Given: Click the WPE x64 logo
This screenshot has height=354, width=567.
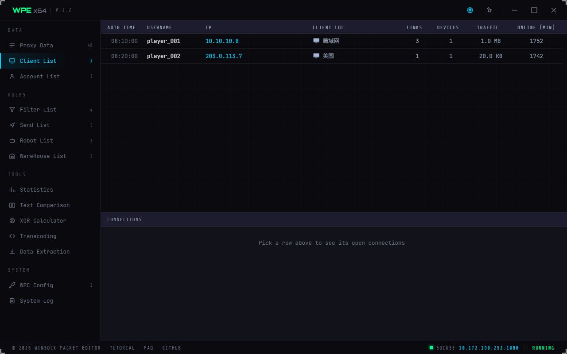Looking at the screenshot, I should pyautogui.click(x=29, y=10).
